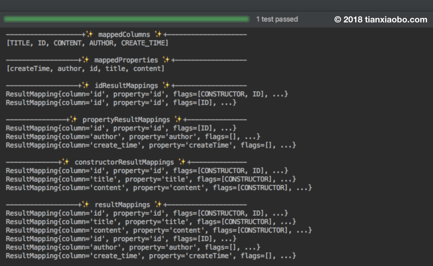Click the id mapping line under constructorResultMappings
This screenshot has height=266, width=433.
point(147,171)
